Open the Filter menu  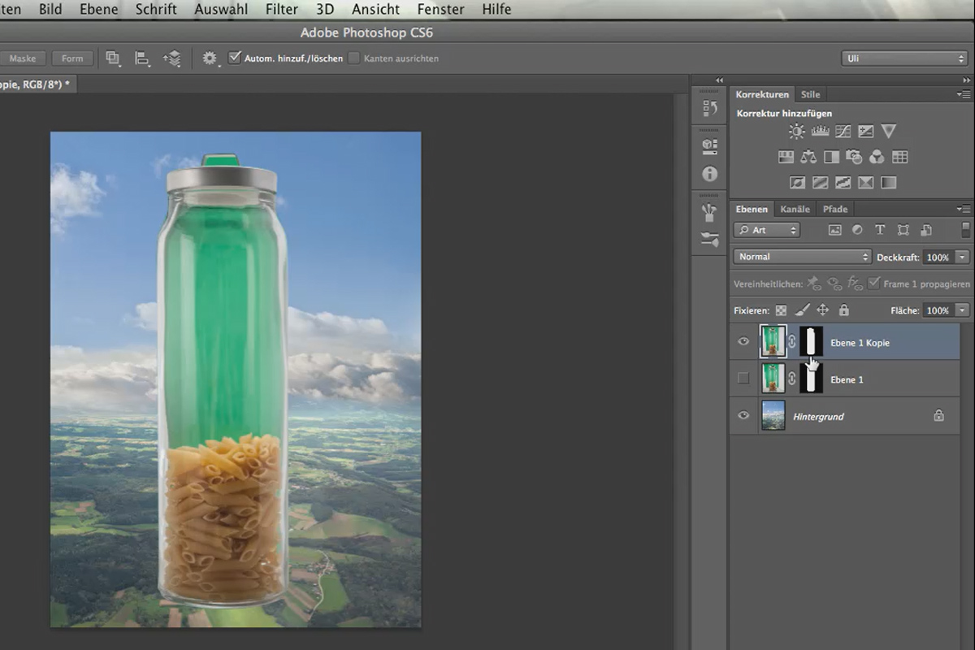[281, 10]
